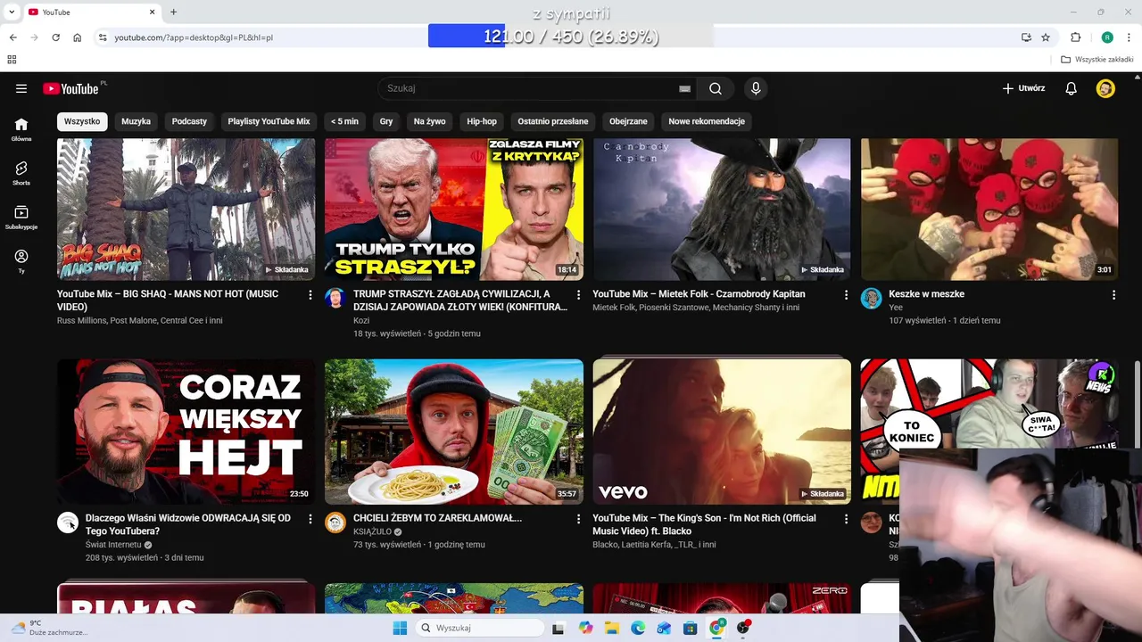Open options for Mietek Folk mix

[846, 294]
